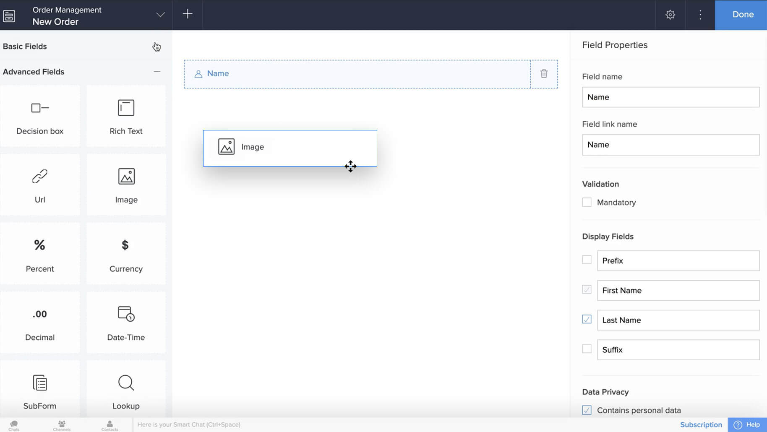Open the Subscription link

[701, 425]
